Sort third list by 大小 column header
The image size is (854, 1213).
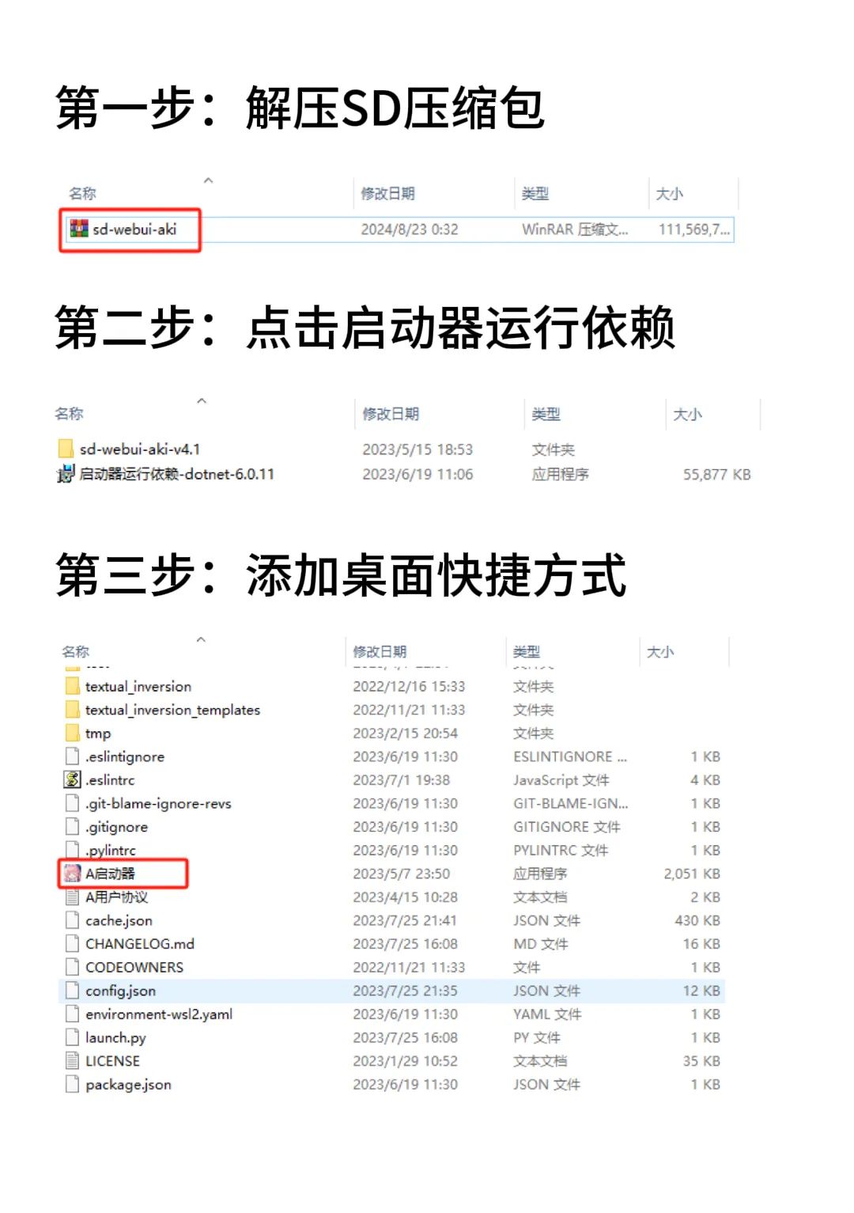click(x=660, y=651)
